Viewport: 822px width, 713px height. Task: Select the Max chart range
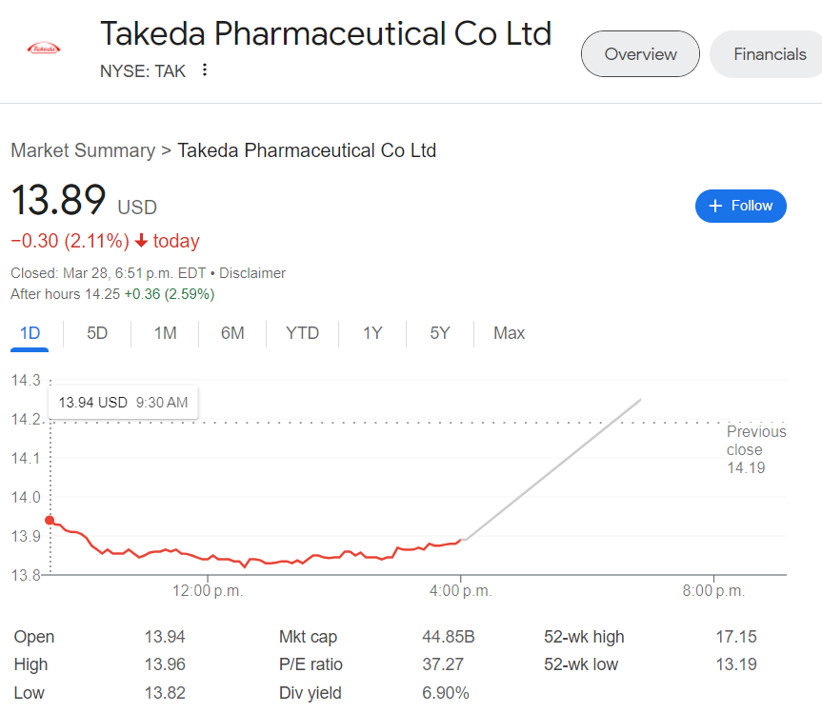point(509,333)
